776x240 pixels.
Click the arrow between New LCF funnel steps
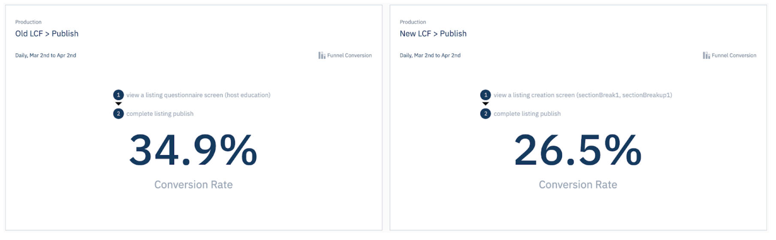(x=485, y=104)
